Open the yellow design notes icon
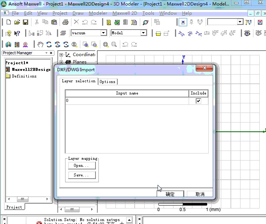266x224 pixels. [108, 22]
